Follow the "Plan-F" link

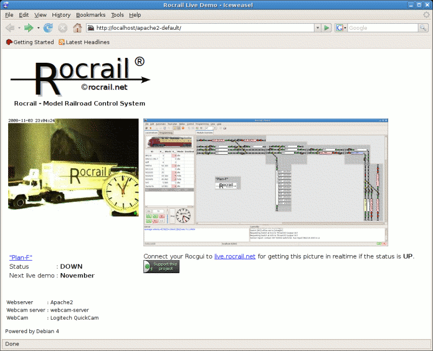tap(21, 257)
